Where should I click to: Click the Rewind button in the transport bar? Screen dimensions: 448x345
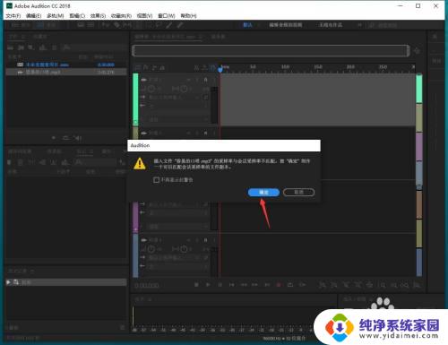pyautogui.click(x=244, y=285)
